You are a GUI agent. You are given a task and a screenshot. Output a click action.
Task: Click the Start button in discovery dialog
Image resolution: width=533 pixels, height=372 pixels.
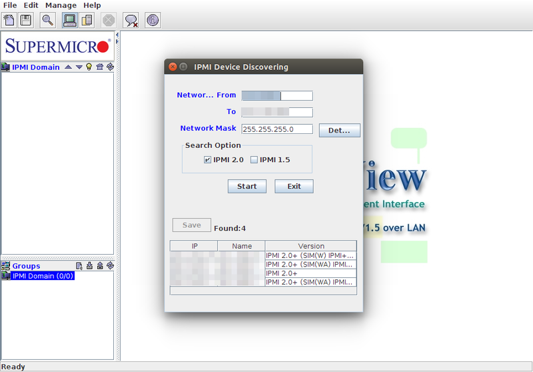247,187
